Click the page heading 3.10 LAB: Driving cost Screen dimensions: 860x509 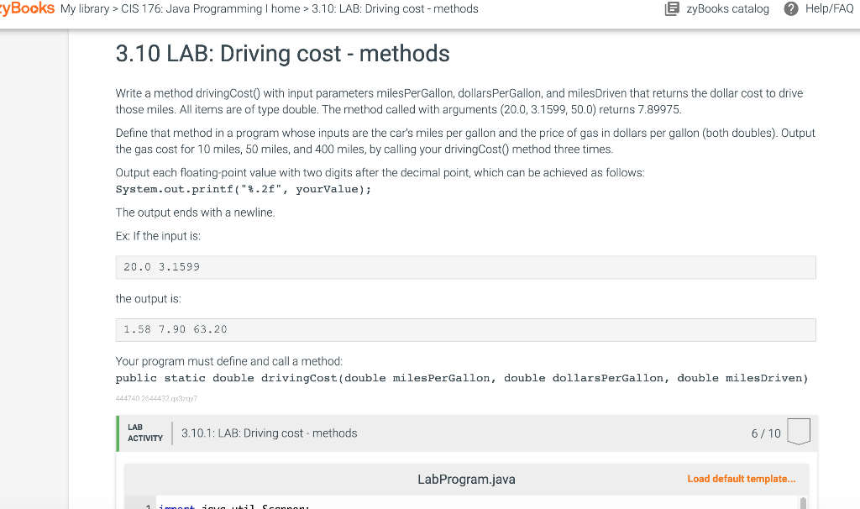[283, 53]
